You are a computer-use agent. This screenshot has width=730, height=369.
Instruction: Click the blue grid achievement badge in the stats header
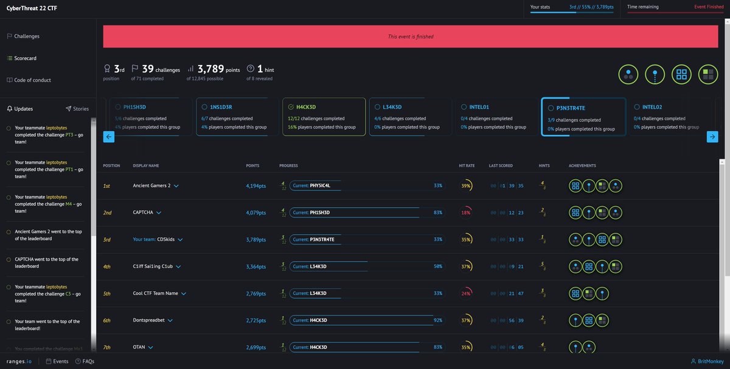tap(681, 75)
